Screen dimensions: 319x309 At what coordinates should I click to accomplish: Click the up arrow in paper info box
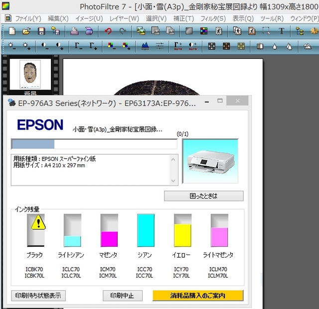[173, 159]
